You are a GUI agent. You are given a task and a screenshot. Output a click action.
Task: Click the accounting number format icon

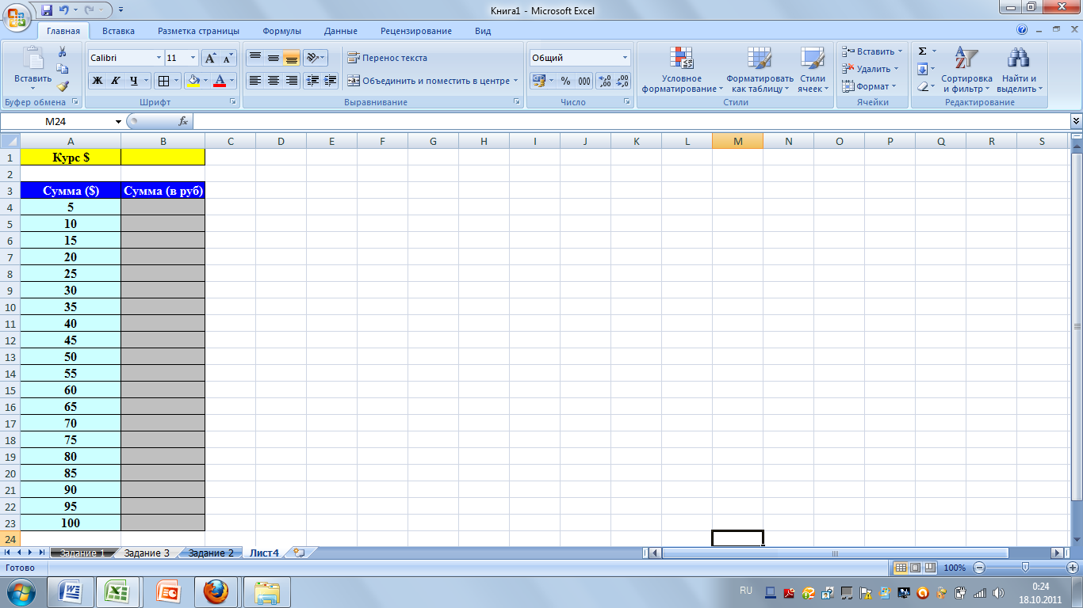click(x=538, y=81)
